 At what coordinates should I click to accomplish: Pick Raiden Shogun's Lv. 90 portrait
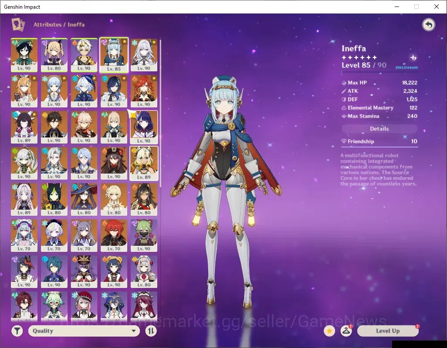pyautogui.click(x=144, y=127)
